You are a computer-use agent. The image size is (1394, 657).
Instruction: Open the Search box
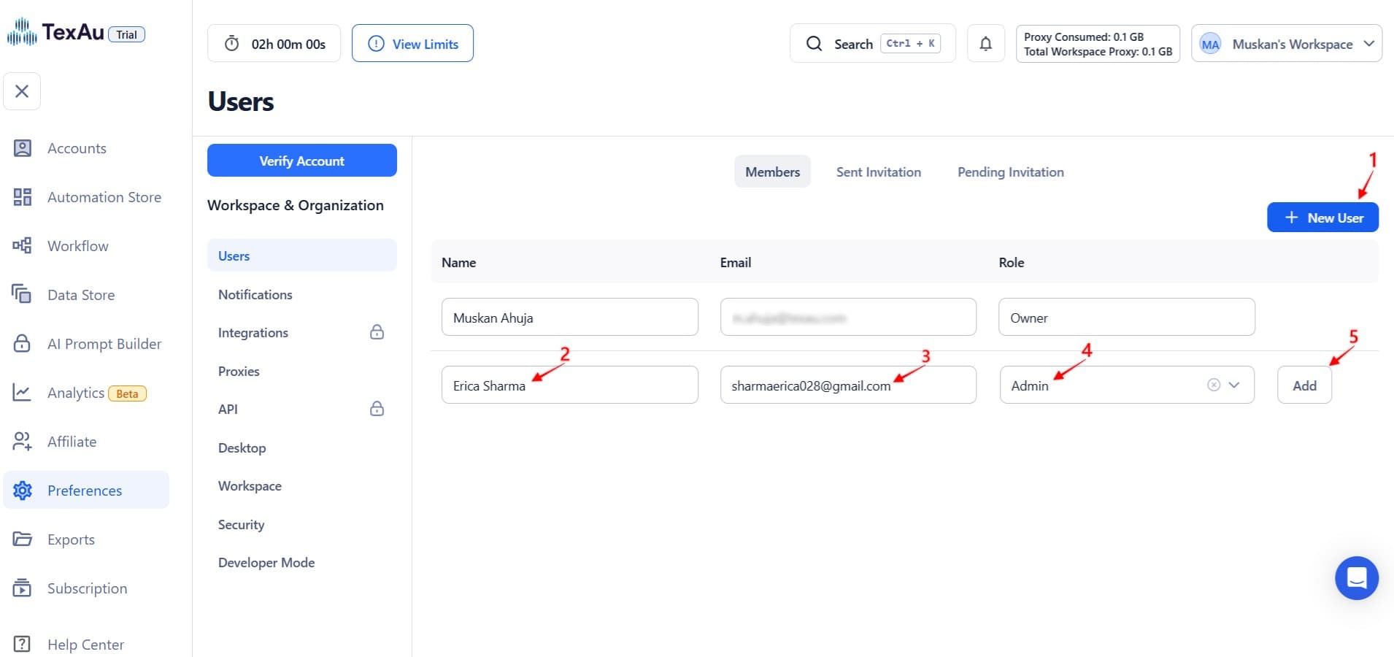872,44
